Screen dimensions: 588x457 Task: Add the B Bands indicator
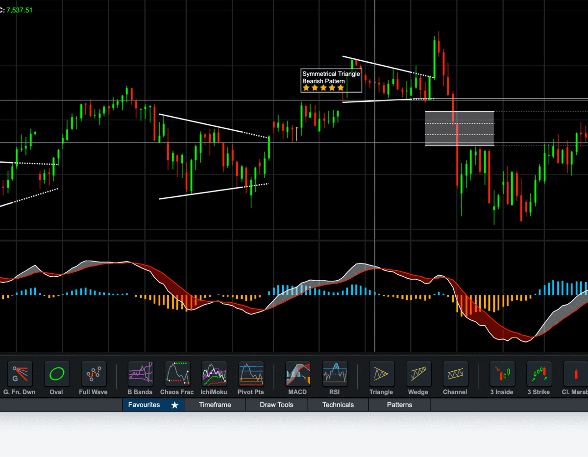(x=140, y=375)
